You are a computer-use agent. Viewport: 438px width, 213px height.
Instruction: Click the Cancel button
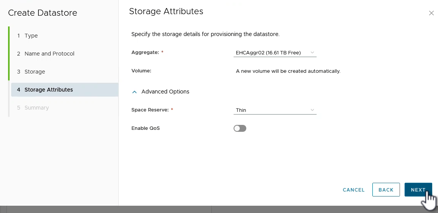click(353, 190)
